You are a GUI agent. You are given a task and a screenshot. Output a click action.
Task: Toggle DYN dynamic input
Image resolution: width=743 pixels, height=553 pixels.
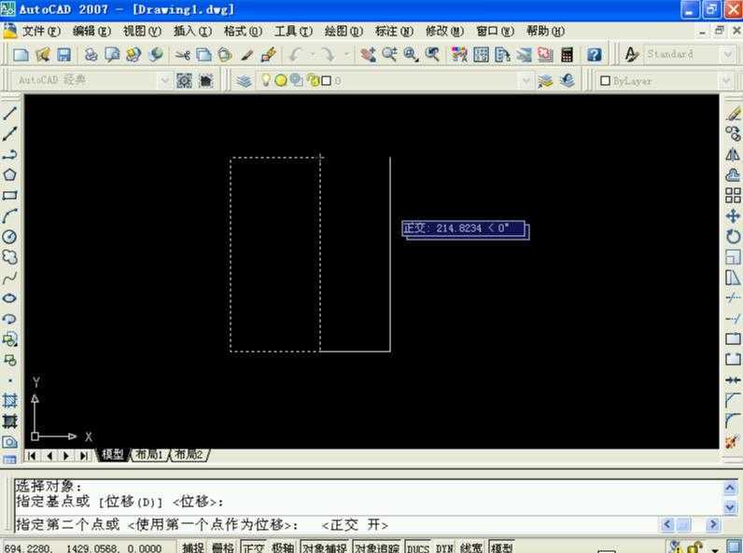click(444, 547)
